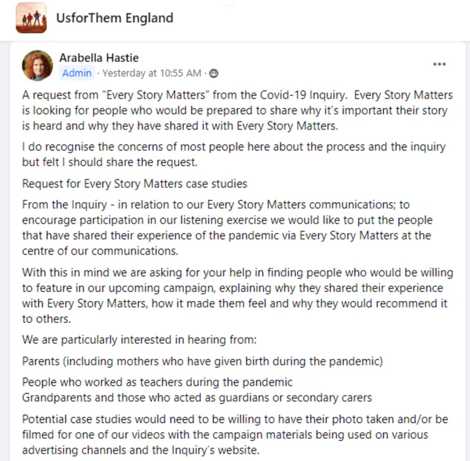Click the UsforThem England group title
470x461 pixels.
[115, 18]
